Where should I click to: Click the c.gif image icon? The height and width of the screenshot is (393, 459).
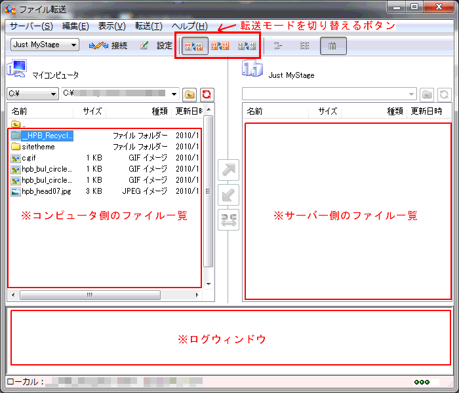(16, 159)
